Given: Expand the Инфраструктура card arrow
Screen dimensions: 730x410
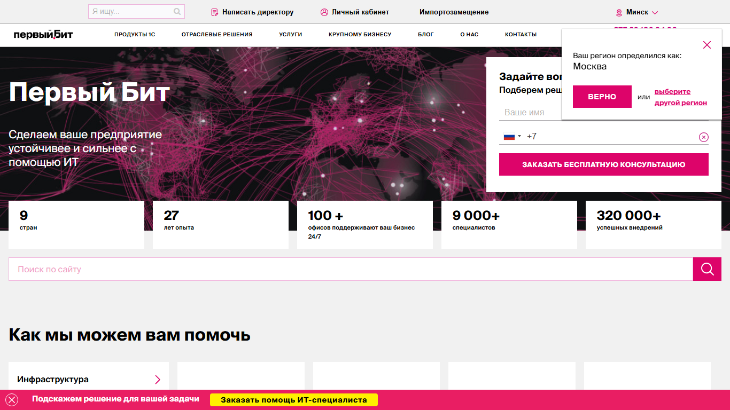Looking at the screenshot, I should [x=158, y=380].
